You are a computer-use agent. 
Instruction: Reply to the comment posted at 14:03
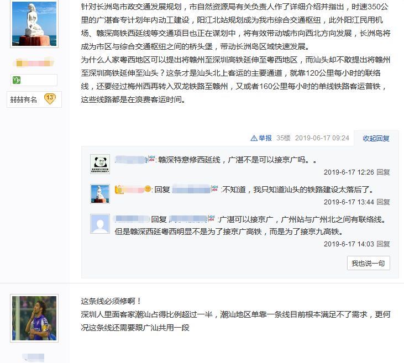(383, 244)
